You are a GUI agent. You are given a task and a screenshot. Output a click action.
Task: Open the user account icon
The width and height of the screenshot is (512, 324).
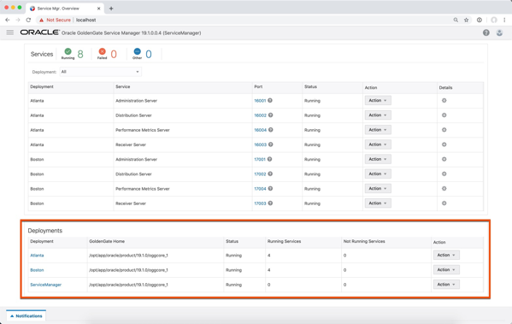click(x=499, y=32)
